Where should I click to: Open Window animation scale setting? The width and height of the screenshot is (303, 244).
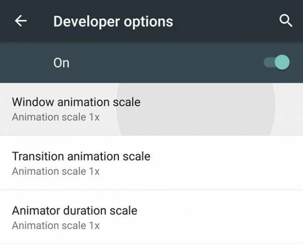point(151,109)
